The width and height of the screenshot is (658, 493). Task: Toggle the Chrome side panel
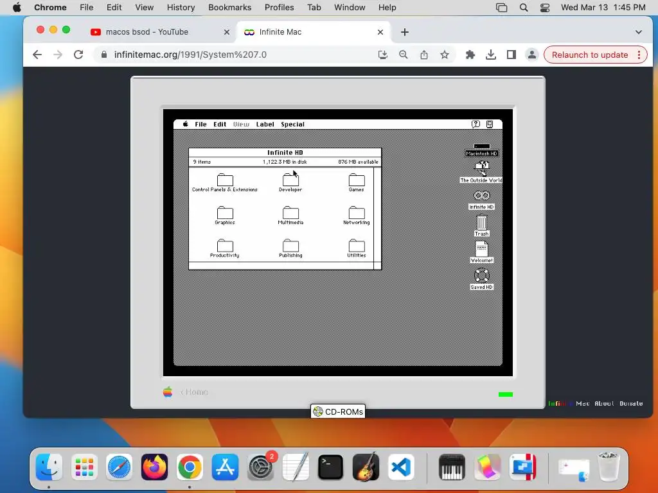[x=511, y=55]
